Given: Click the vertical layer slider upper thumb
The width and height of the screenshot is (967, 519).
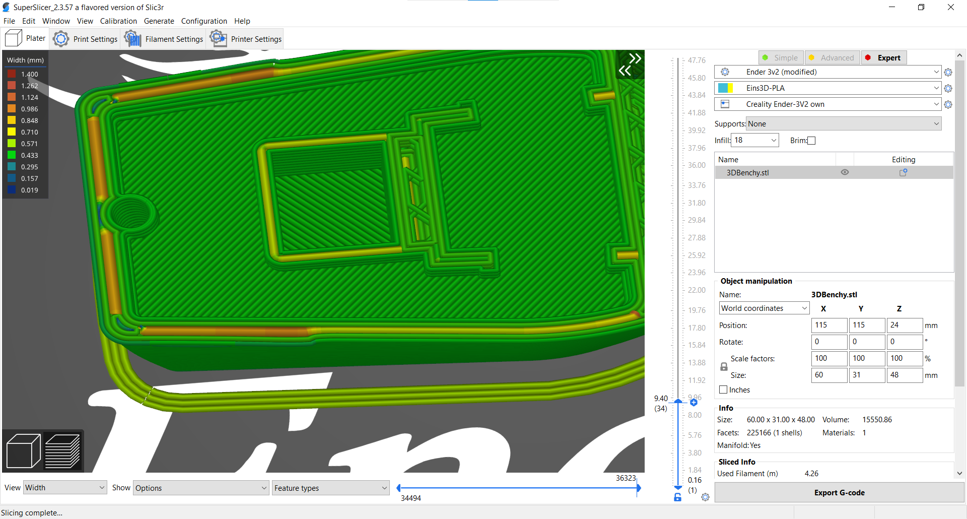Looking at the screenshot, I should click(678, 402).
